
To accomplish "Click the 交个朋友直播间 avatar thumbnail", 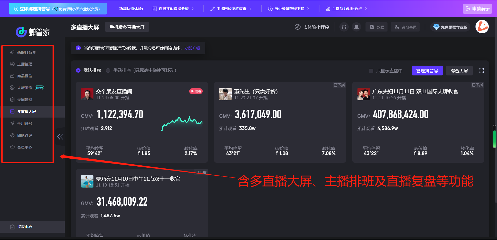I will point(87,94).
